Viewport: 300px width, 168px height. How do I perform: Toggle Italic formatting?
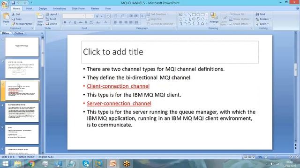coord(70,22)
